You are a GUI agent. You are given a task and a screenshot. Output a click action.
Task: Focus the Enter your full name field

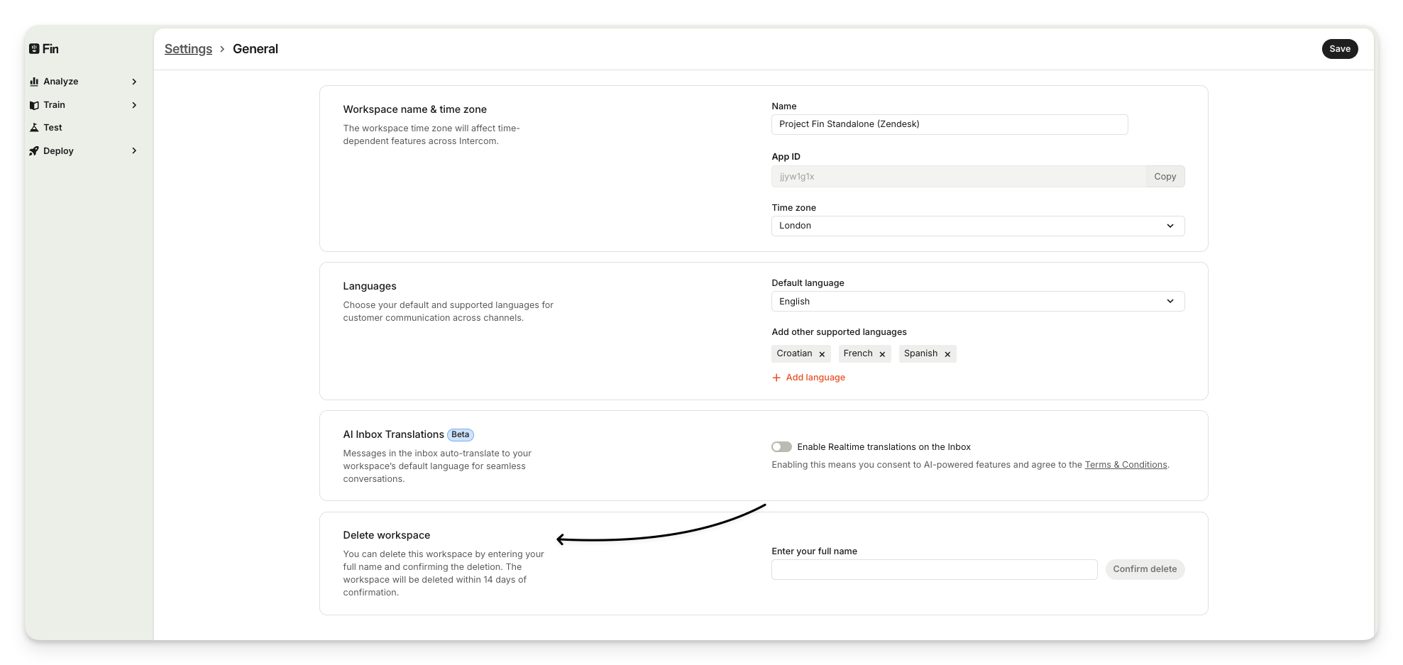tap(934, 569)
